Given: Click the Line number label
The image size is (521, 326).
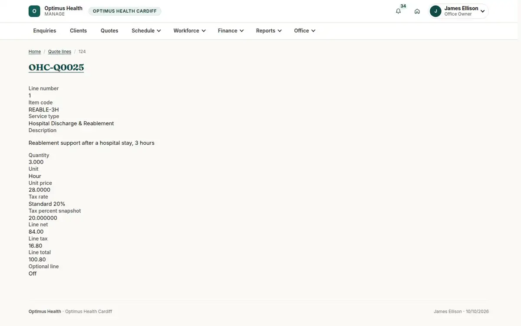Looking at the screenshot, I should (x=43, y=88).
